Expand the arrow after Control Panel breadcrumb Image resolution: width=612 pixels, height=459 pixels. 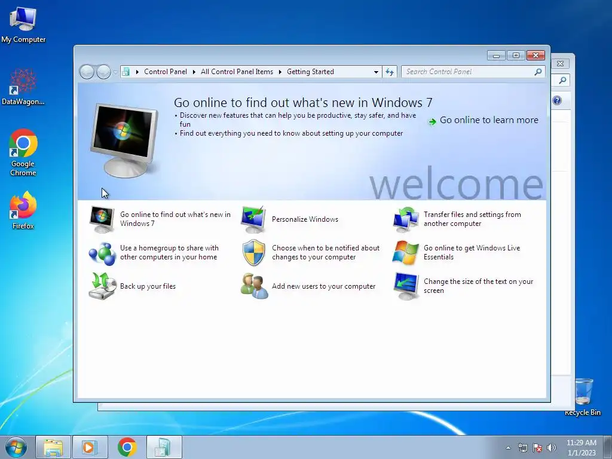(194, 72)
